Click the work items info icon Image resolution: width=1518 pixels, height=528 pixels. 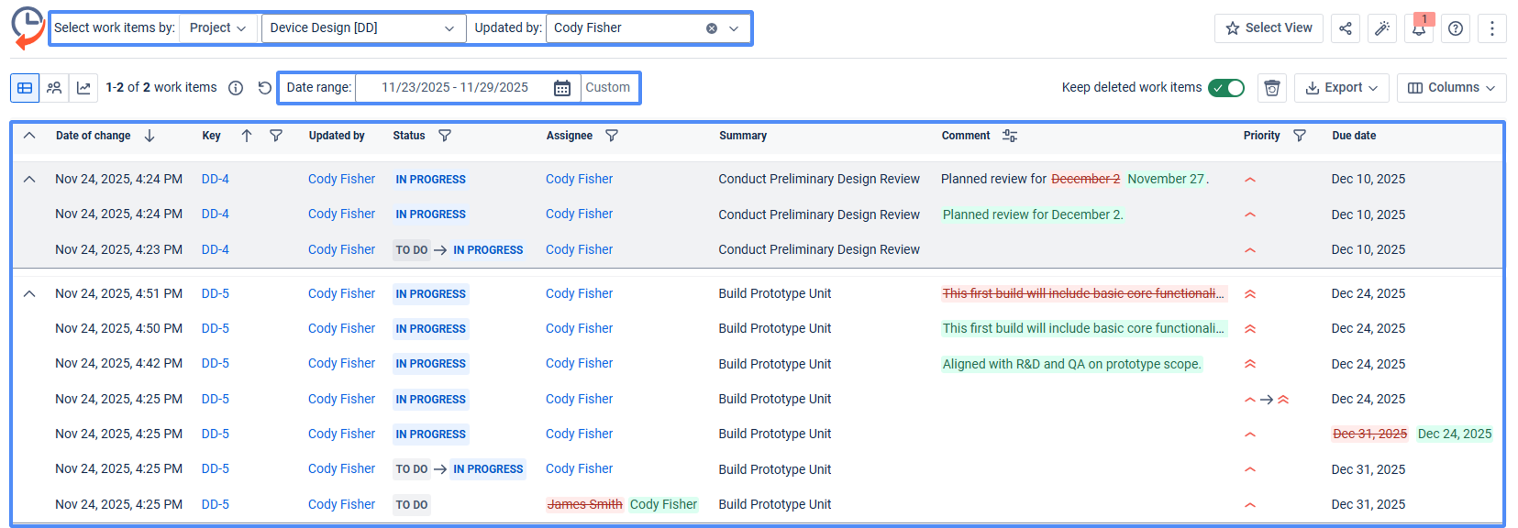tap(236, 88)
